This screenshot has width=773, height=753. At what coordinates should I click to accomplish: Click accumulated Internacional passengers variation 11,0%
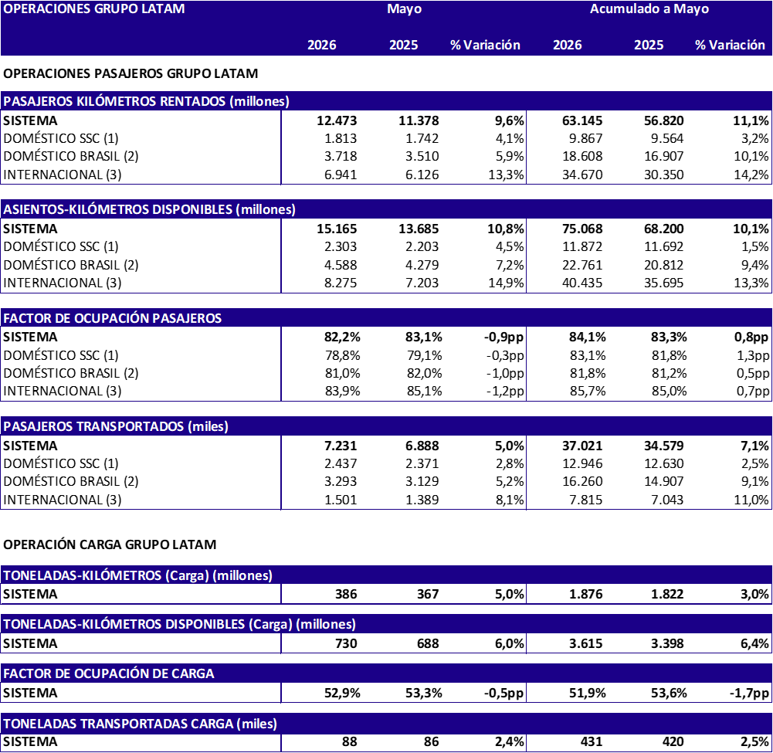coord(751,500)
